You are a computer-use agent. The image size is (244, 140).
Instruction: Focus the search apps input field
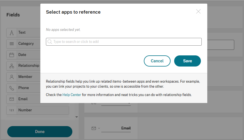click(125, 42)
